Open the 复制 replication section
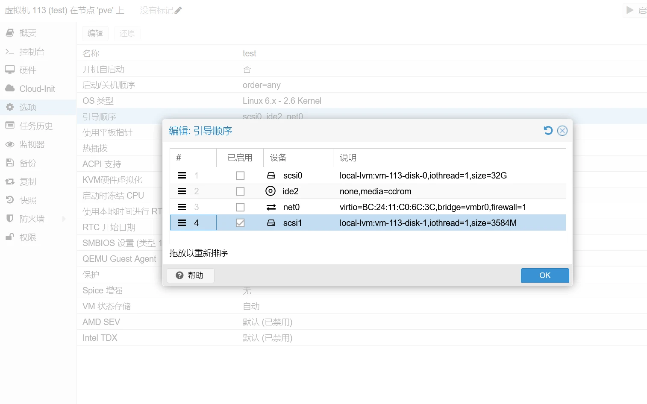The height and width of the screenshot is (404, 647). [x=38, y=182]
